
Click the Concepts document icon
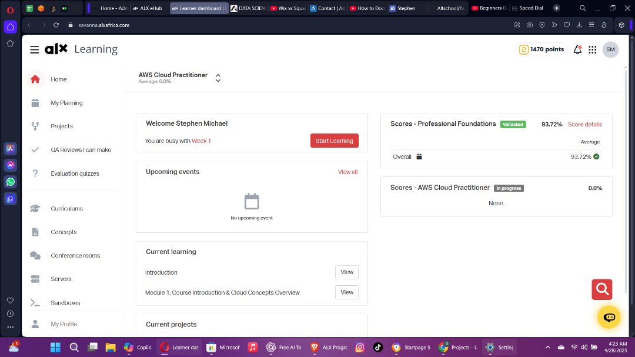pos(35,232)
